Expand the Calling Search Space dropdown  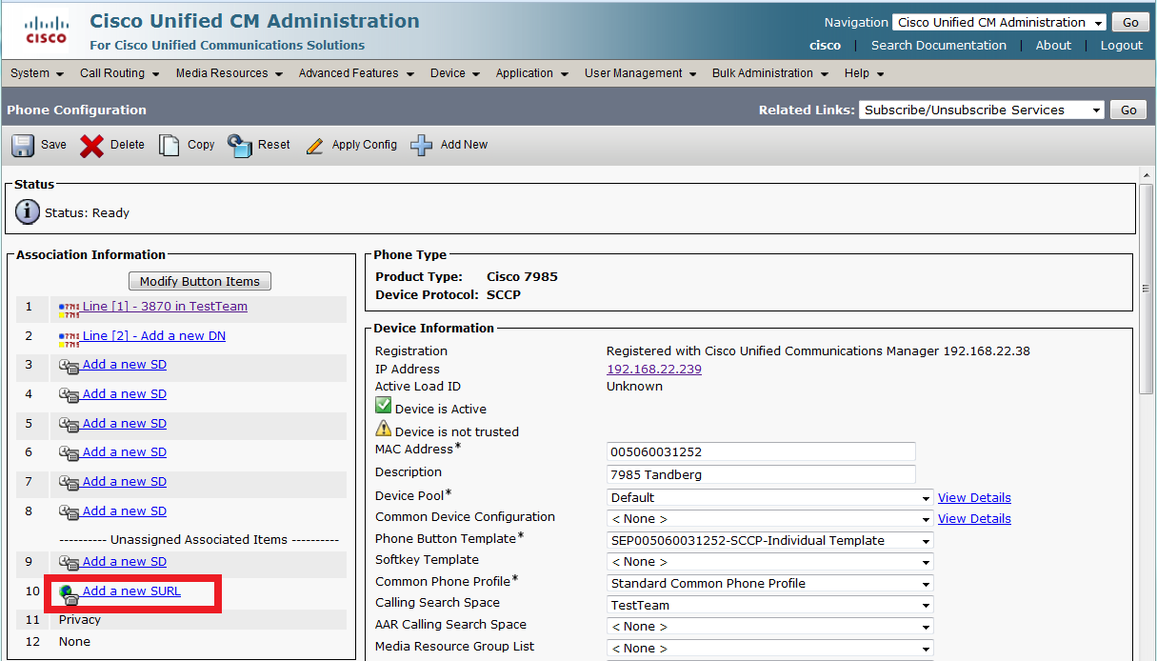coord(769,605)
